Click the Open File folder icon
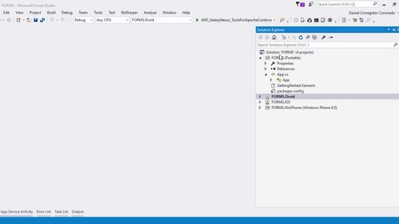Viewport: 399px width, 224px height. (29, 20)
